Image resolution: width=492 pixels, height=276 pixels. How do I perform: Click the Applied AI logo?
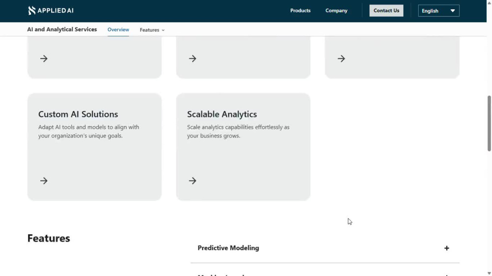[x=51, y=11]
